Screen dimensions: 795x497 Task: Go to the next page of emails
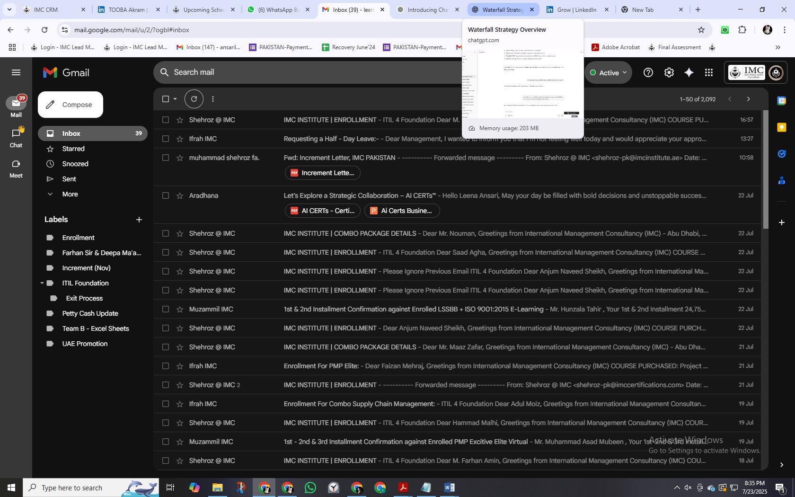pos(748,99)
